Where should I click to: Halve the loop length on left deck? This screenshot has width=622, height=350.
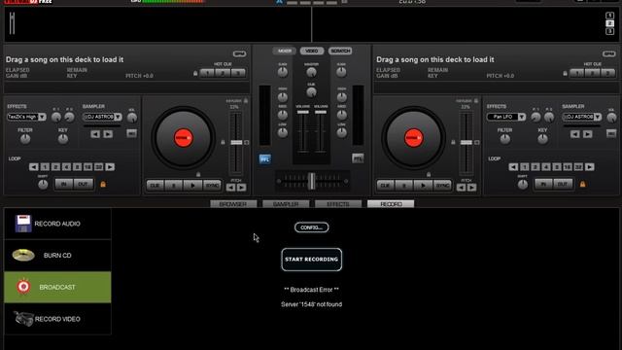(x=34, y=167)
